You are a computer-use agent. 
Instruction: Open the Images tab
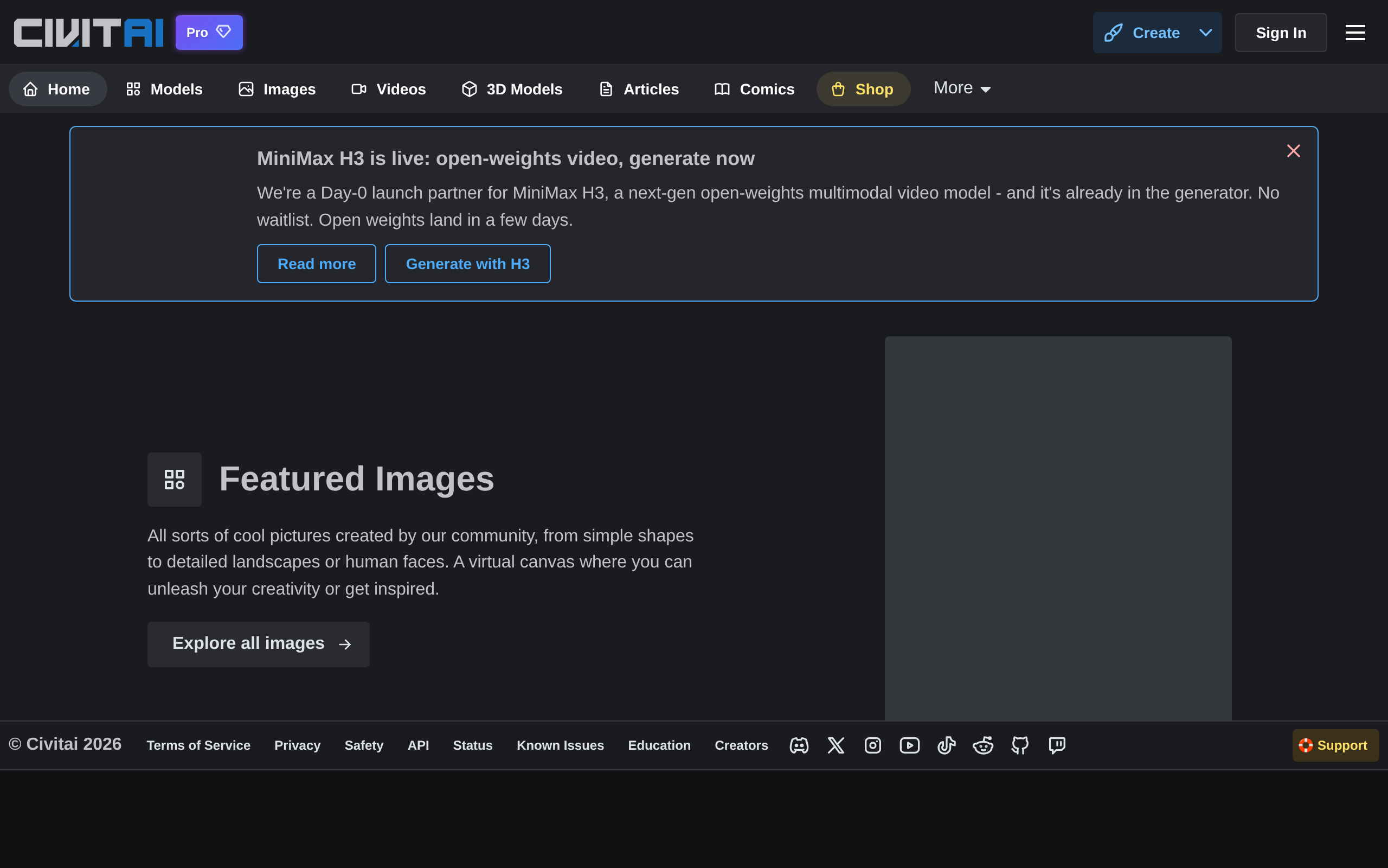(x=278, y=89)
